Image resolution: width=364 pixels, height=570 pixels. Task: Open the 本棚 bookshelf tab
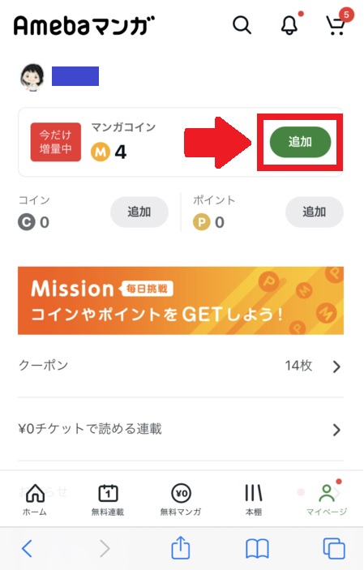click(x=254, y=499)
